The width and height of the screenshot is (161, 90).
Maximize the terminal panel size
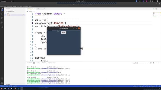[x=156, y=63]
